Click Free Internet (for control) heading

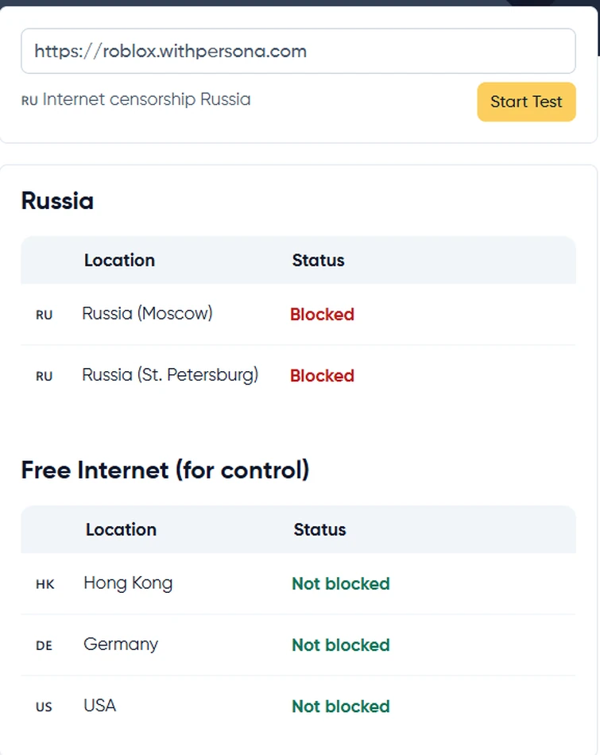click(x=165, y=470)
